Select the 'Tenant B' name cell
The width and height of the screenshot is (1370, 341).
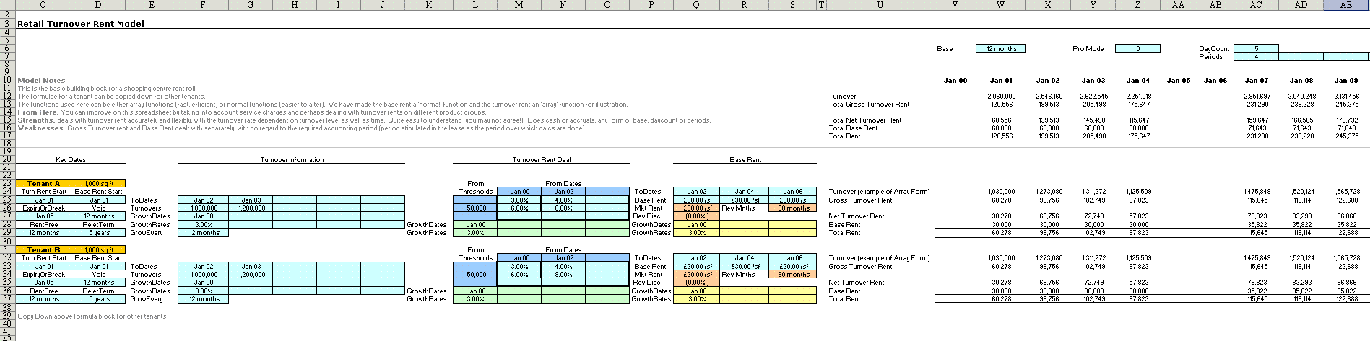click(x=44, y=249)
